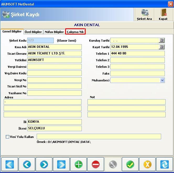Select the Nüfus Bilgiler tab

coord(54,32)
